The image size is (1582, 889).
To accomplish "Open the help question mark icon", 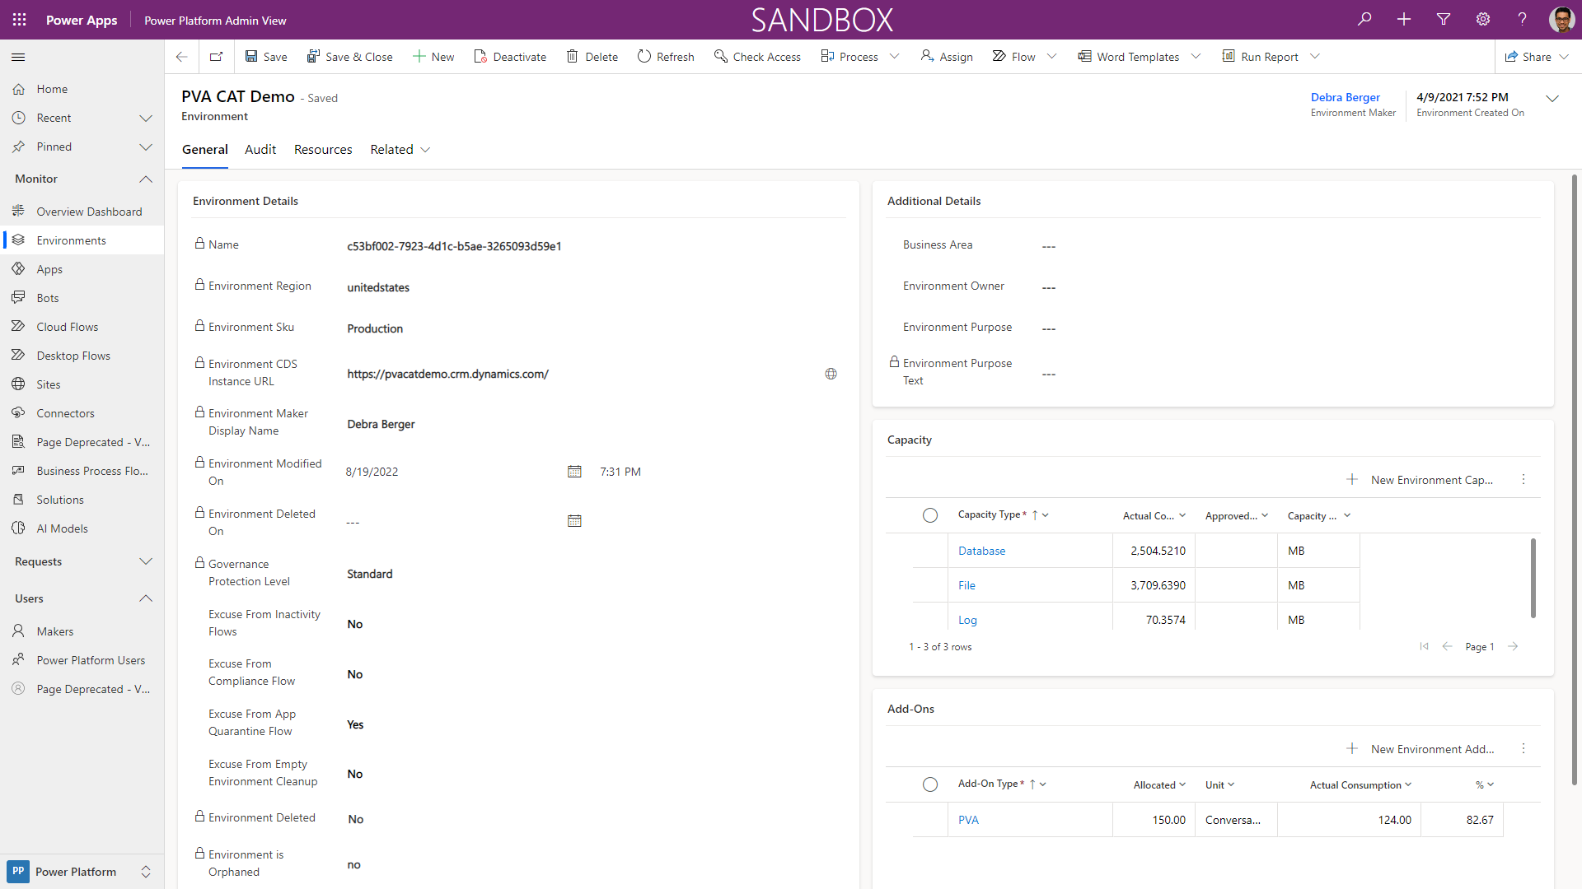I will 1523,19.
